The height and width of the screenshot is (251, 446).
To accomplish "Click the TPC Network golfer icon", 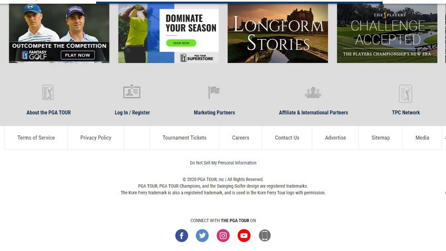I will click(406, 93).
